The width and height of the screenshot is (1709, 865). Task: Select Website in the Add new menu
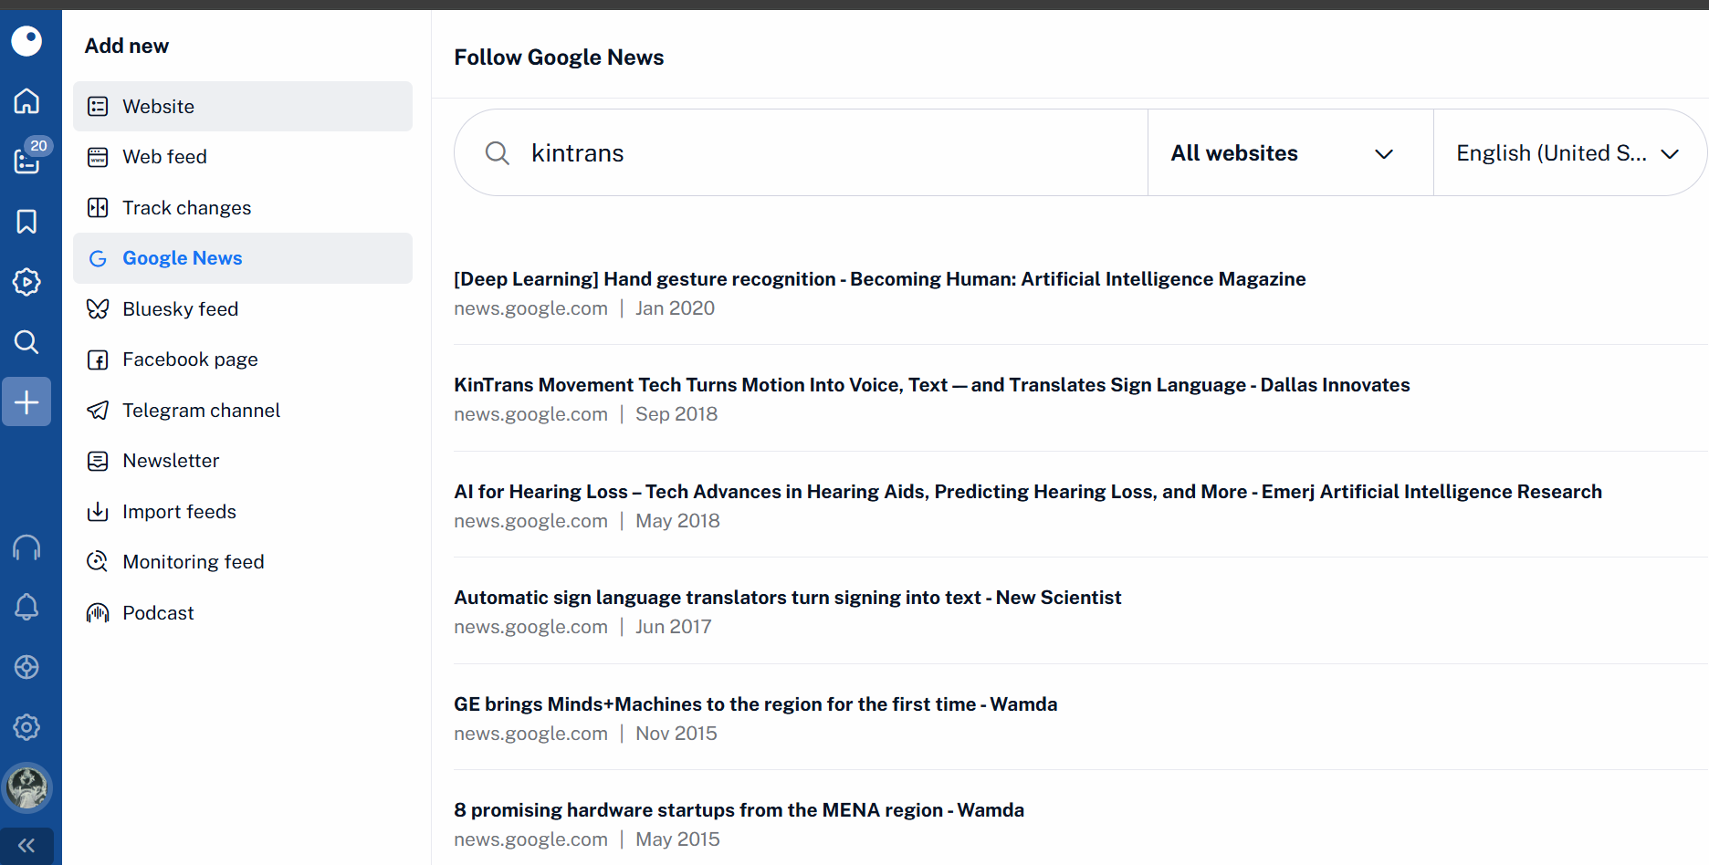click(x=243, y=107)
